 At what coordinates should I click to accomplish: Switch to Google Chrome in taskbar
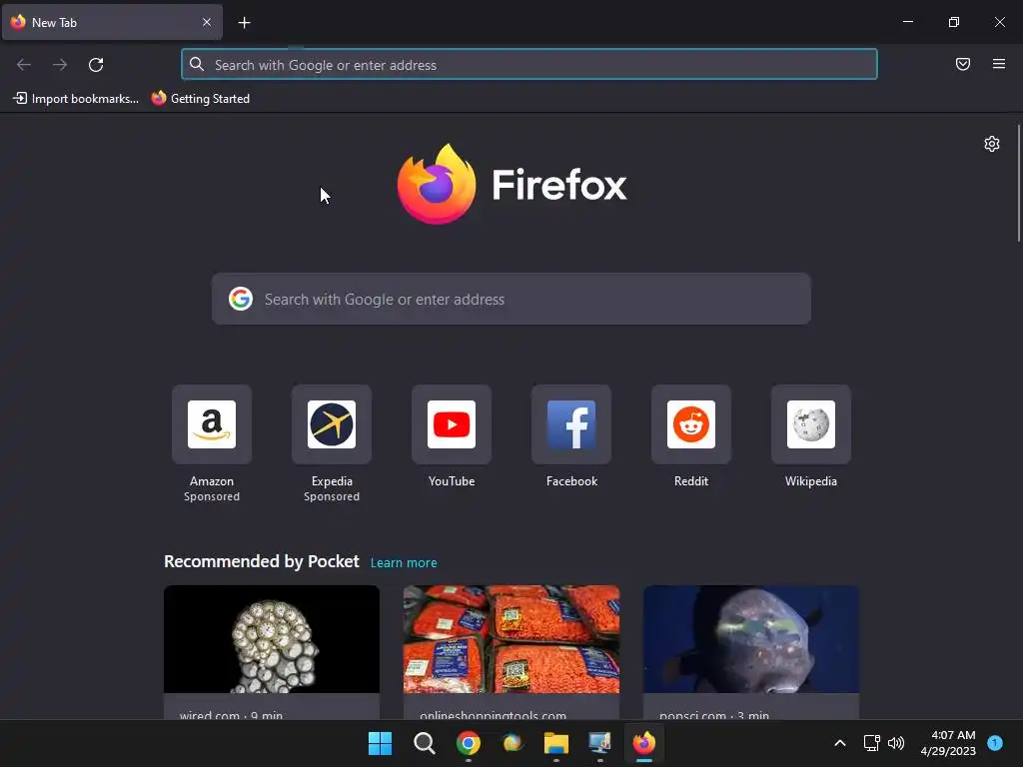point(469,743)
